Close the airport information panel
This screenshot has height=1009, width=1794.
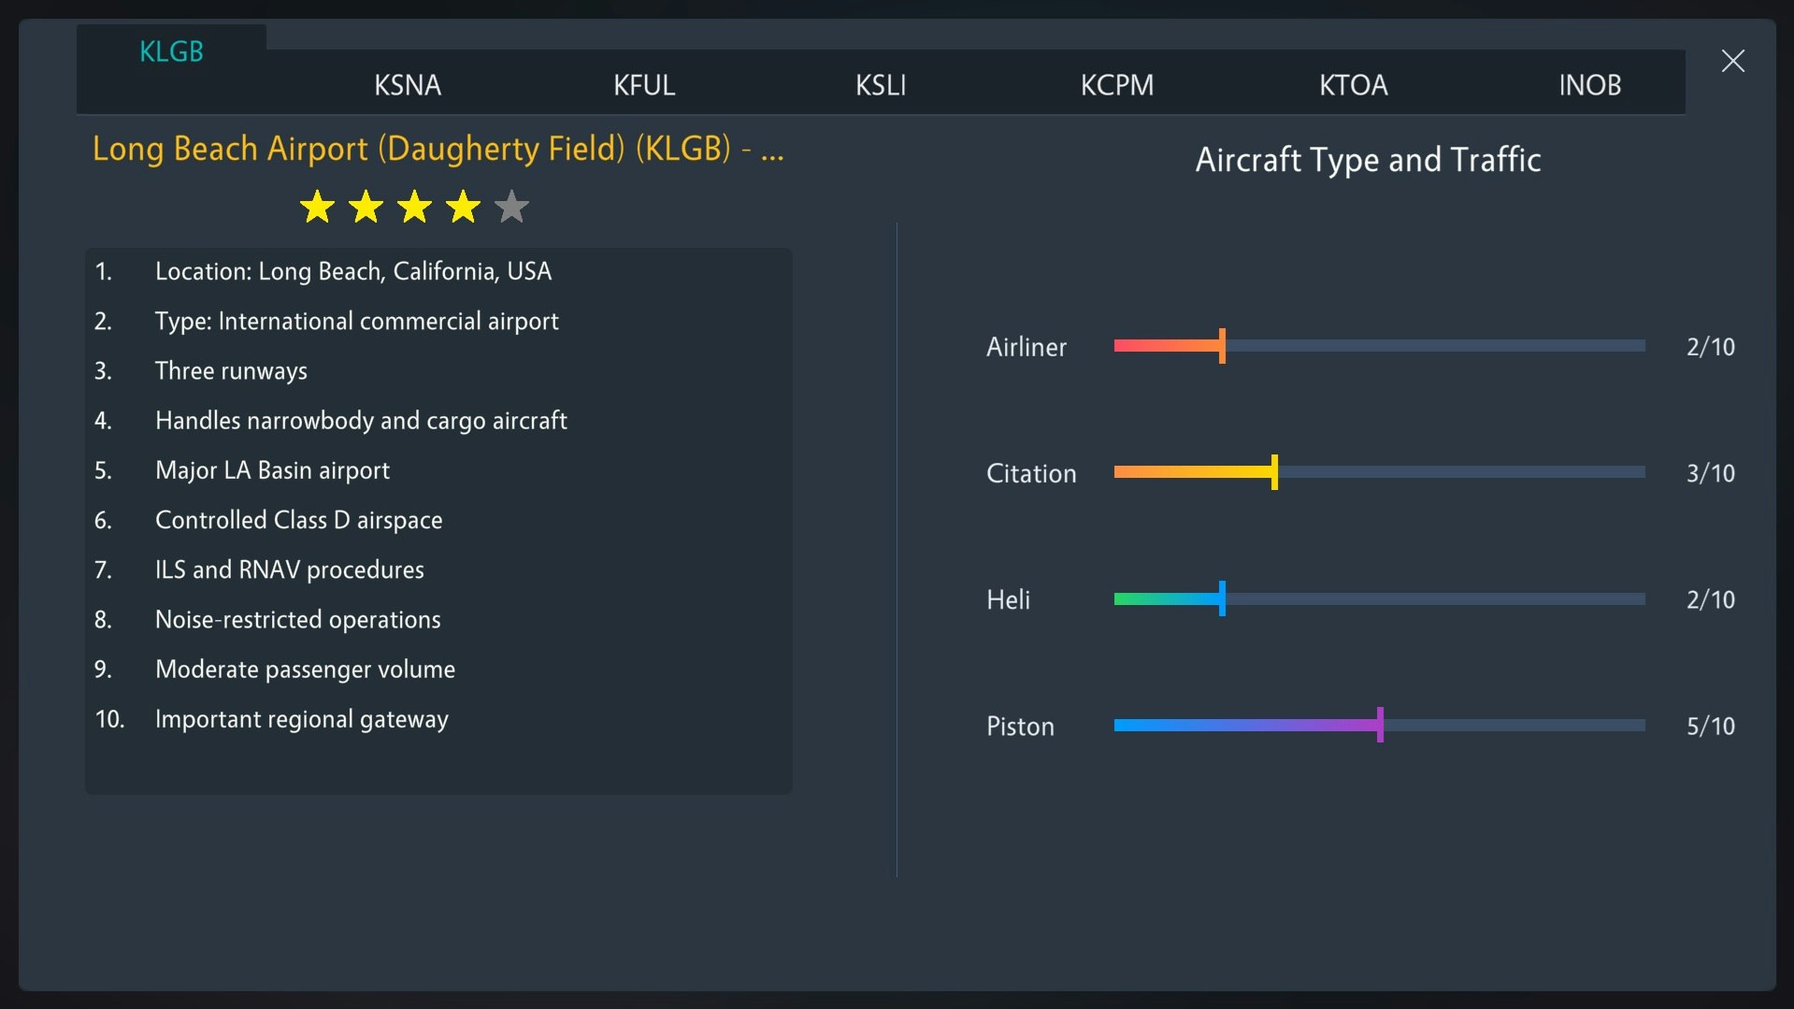pos(1732,61)
